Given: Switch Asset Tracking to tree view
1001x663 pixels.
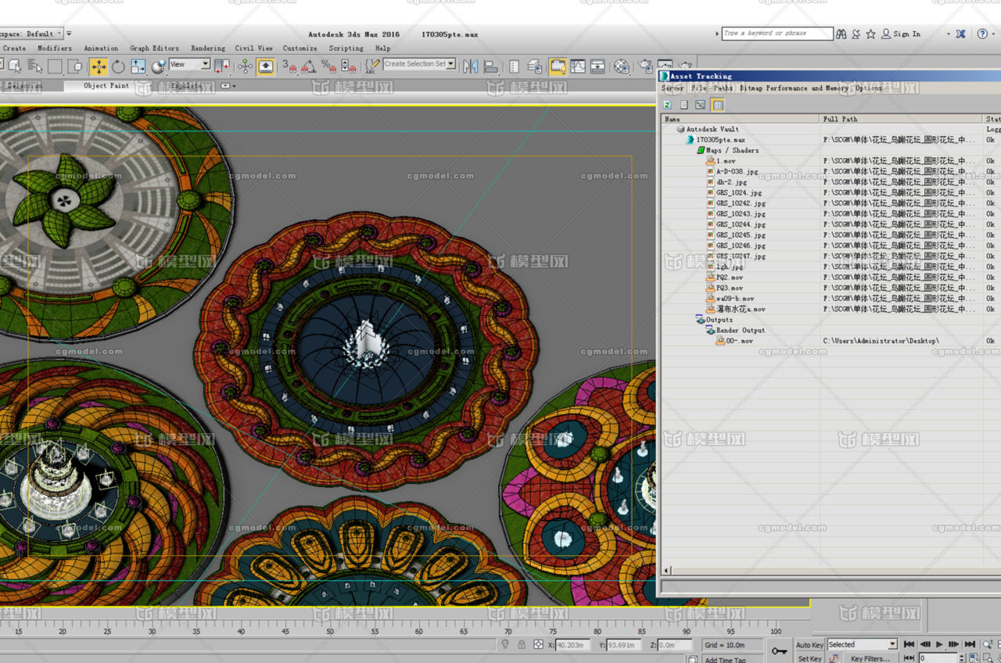Looking at the screenshot, I should [x=700, y=104].
